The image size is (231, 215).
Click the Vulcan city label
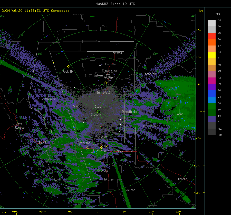click(x=130, y=190)
